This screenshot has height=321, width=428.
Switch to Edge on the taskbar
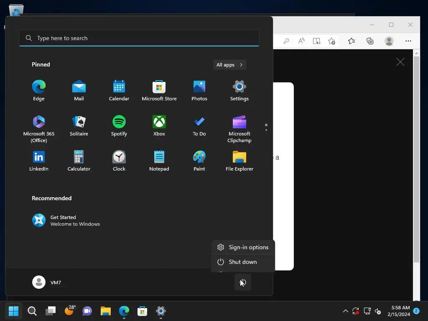pyautogui.click(x=124, y=311)
